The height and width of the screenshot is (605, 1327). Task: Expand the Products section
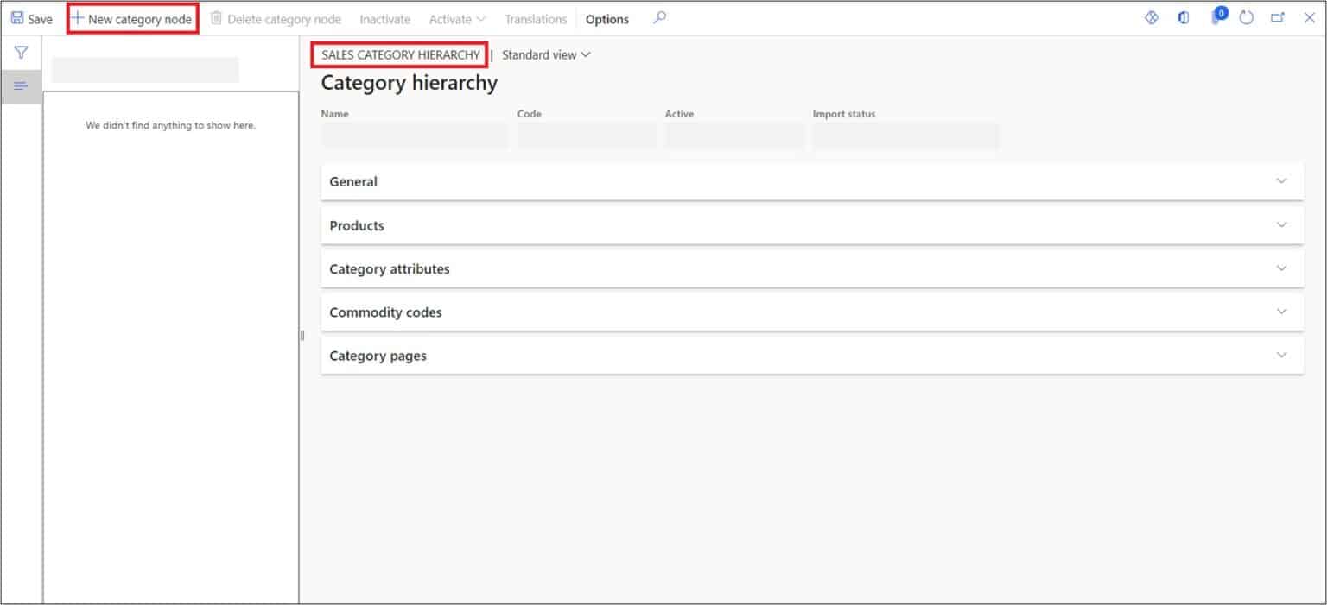(x=811, y=225)
